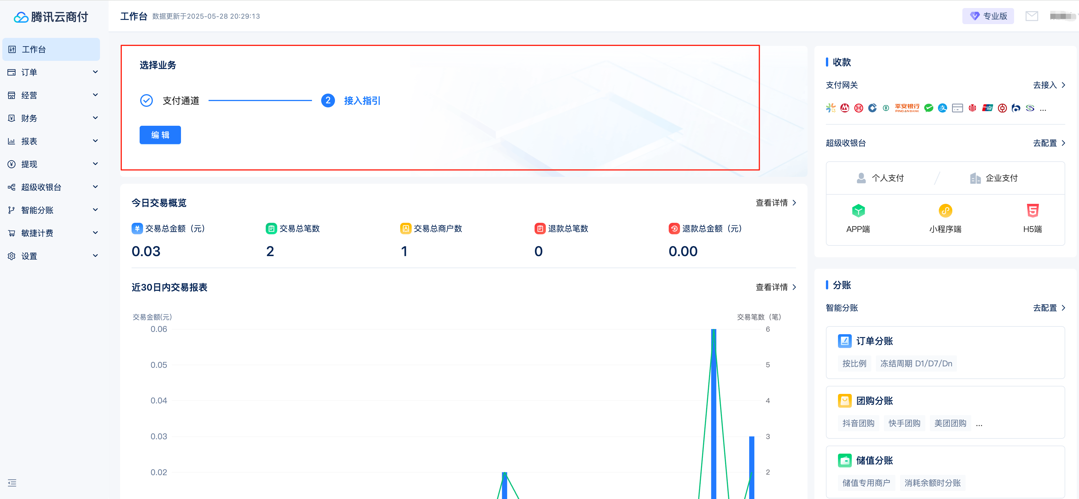
Task: Click 去配置 link for 智能分账
Action: click(1049, 308)
